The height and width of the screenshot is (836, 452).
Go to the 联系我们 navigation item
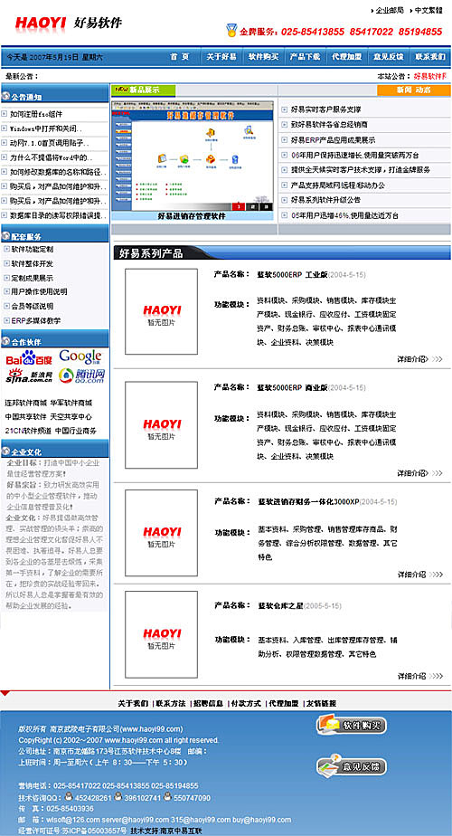[x=430, y=56]
